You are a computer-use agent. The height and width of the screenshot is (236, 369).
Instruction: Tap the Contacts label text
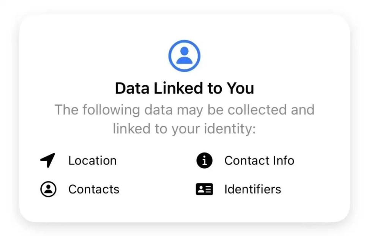93,189
